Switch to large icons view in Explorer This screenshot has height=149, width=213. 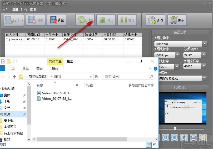[x=155, y=145]
